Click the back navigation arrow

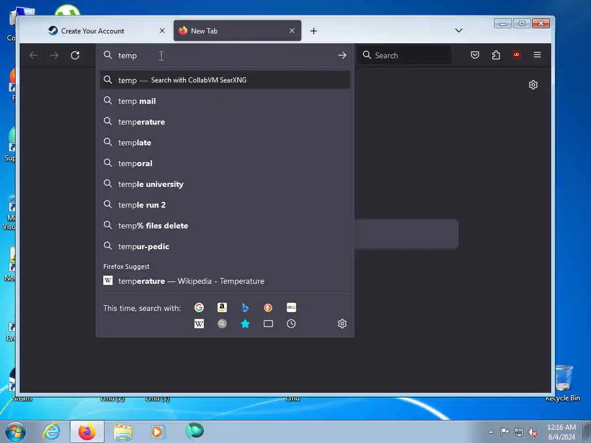[33, 55]
